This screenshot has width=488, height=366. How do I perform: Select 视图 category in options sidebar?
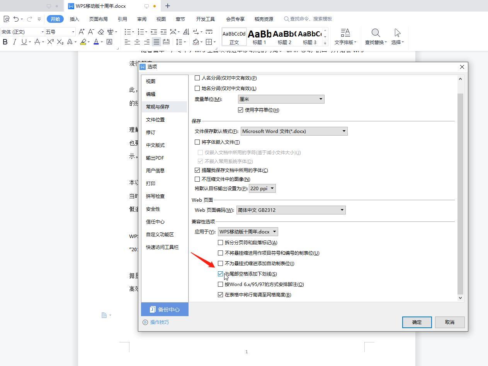(x=164, y=81)
